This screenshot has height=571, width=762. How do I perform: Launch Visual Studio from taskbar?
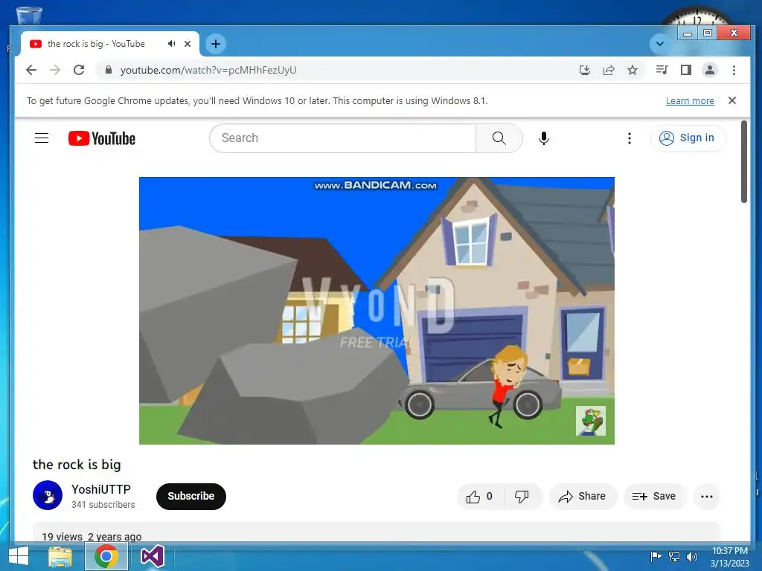coord(152,556)
